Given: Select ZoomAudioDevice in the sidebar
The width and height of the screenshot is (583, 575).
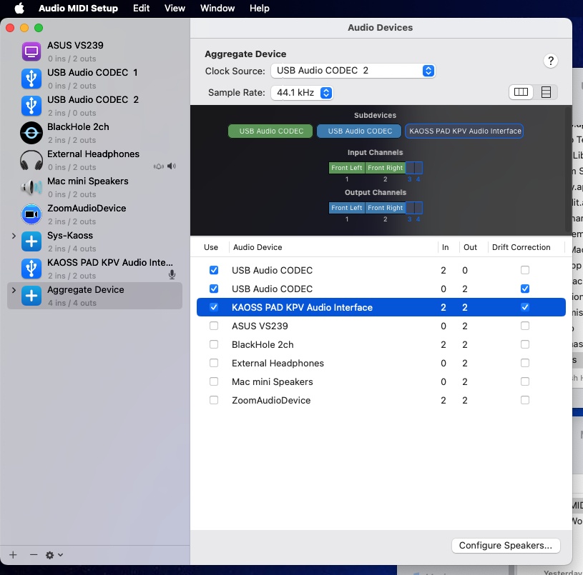Looking at the screenshot, I should pyautogui.click(x=95, y=214).
